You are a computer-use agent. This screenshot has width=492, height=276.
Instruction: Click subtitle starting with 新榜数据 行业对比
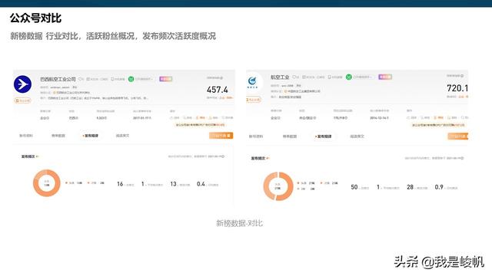coord(113,36)
